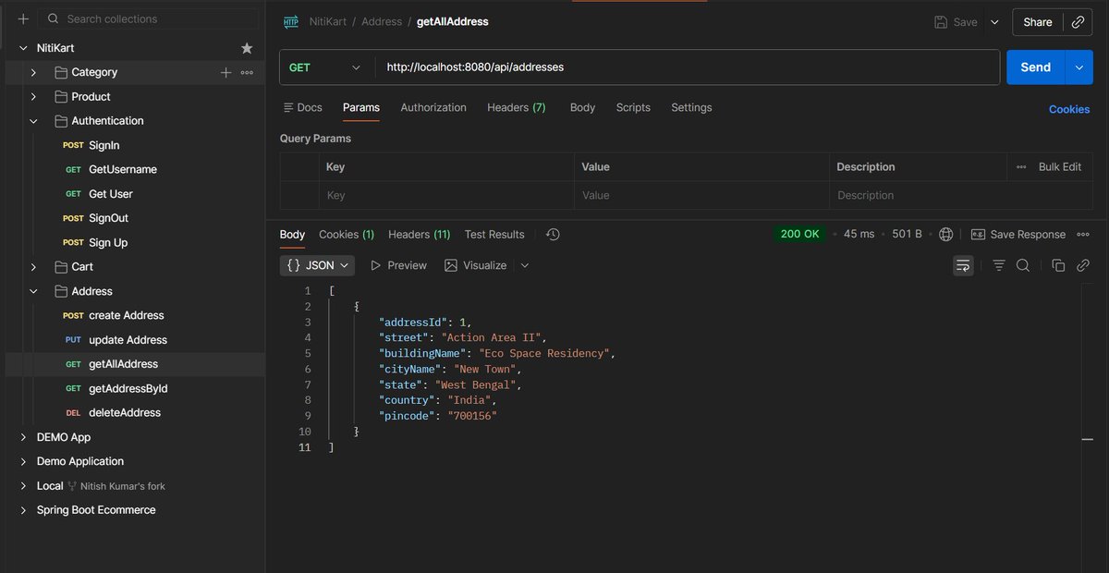
Task: Expand the DEMO App collection
Action: tap(23, 437)
